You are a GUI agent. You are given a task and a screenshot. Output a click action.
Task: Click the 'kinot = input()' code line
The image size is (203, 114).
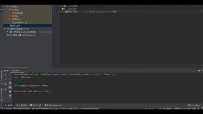click(x=69, y=6)
